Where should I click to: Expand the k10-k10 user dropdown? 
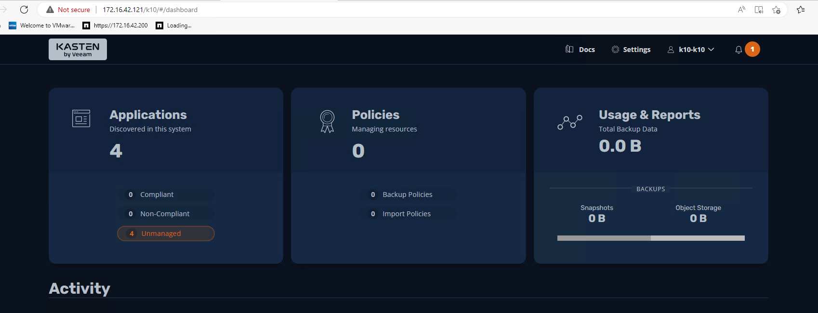pos(691,50)
